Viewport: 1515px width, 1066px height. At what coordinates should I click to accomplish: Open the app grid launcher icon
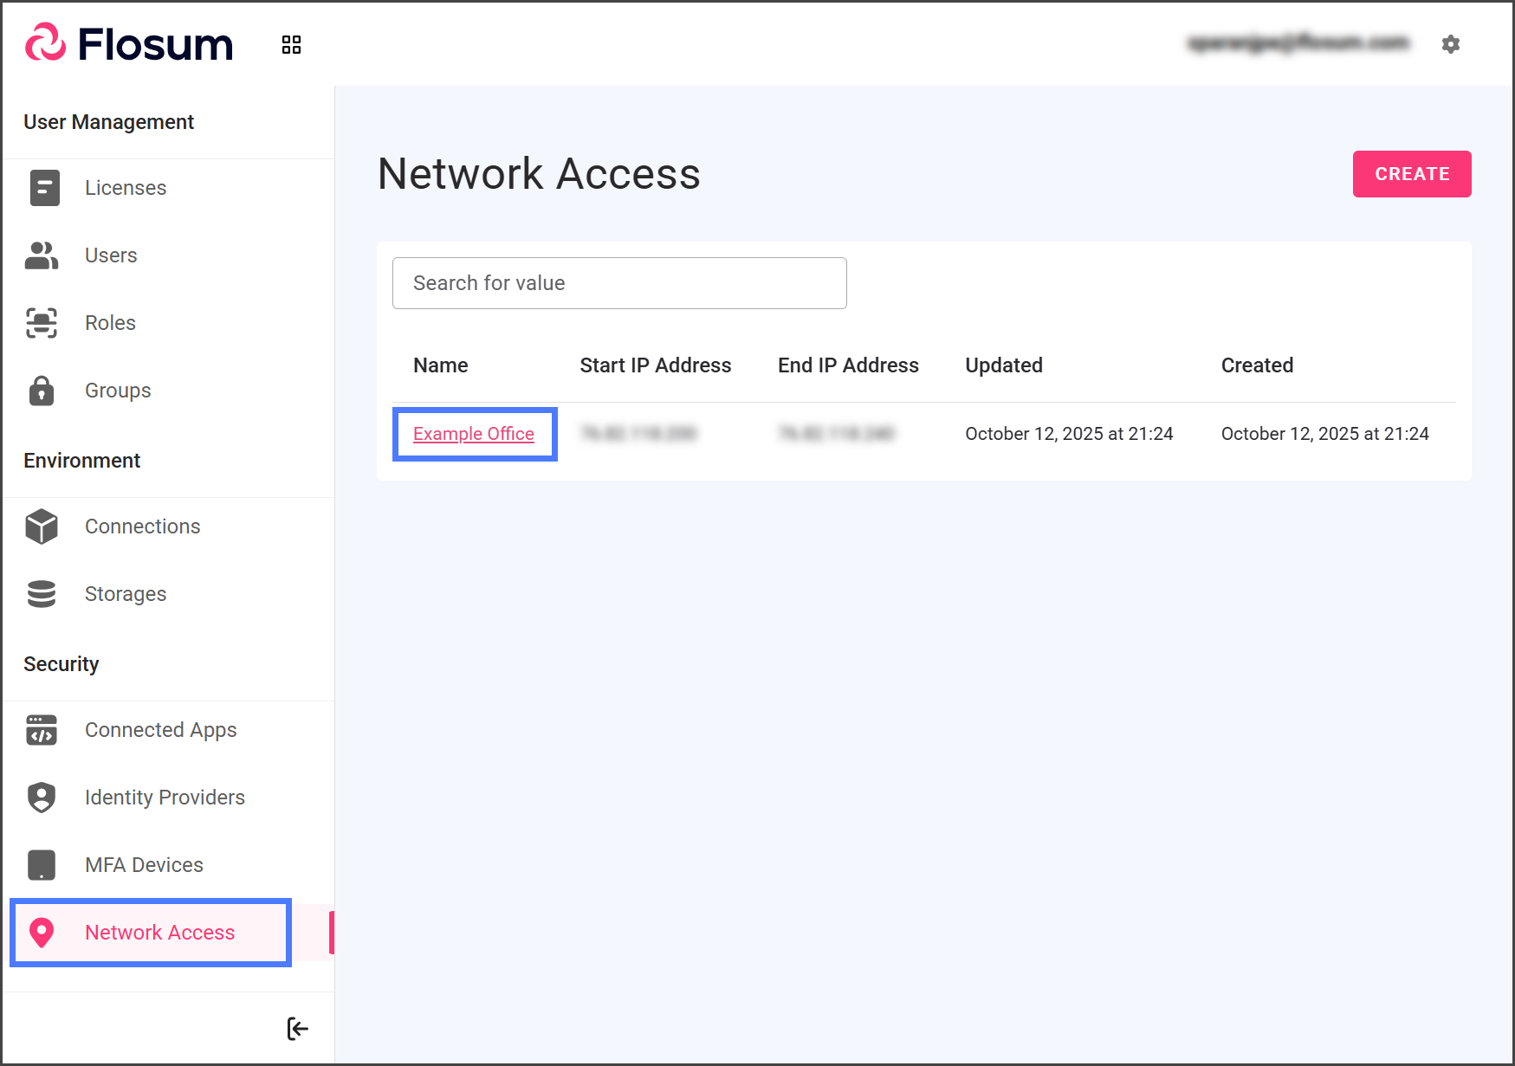pyautogui.click(x=291, y=45)
